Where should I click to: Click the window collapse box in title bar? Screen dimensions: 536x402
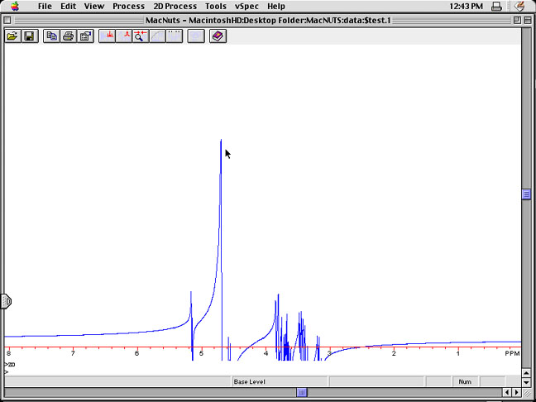pos(526,20)
